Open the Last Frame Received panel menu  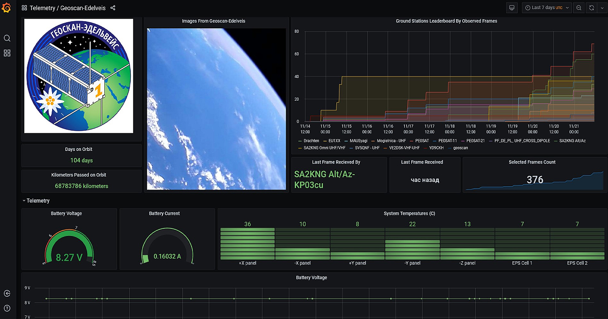click(422, 162)
